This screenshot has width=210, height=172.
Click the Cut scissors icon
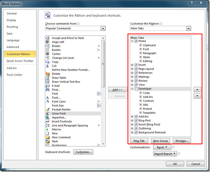pyautogui.click(x=47, y=66)
